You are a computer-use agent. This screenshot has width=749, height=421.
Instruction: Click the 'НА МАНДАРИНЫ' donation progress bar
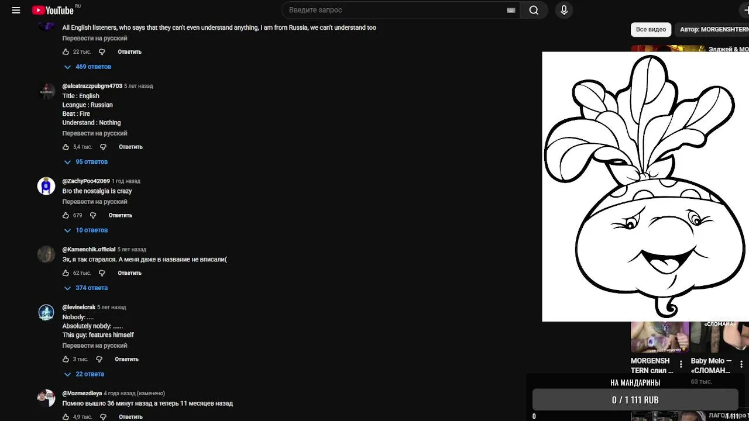pos(635,400)
